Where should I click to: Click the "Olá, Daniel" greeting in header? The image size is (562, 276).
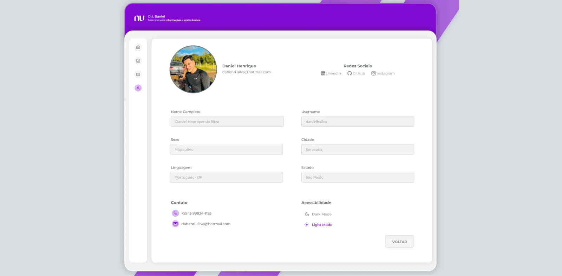156,17
